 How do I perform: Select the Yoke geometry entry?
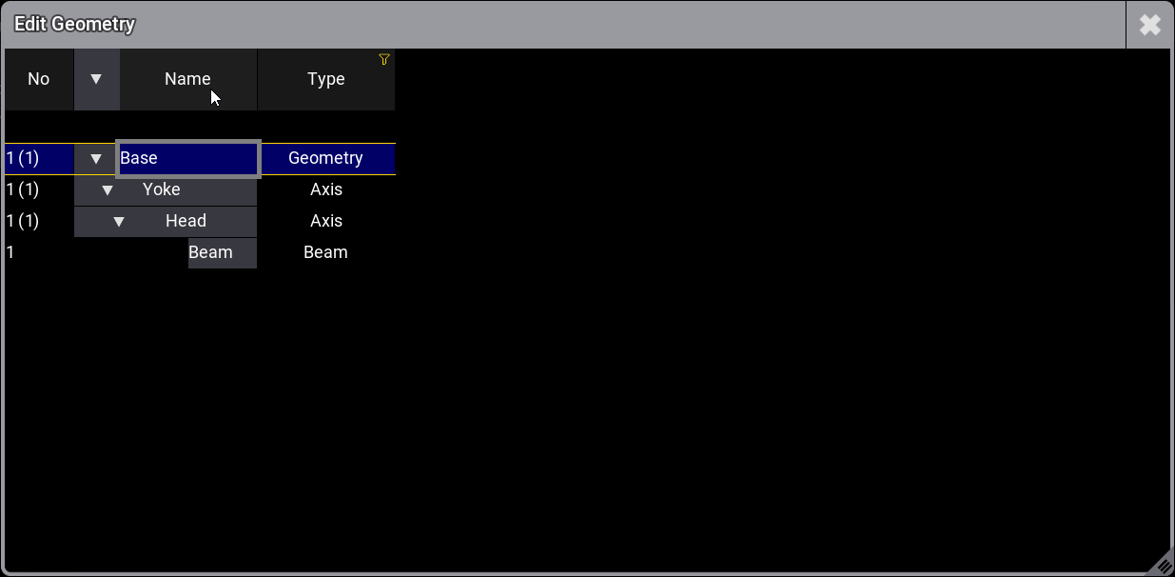(162, 189)
